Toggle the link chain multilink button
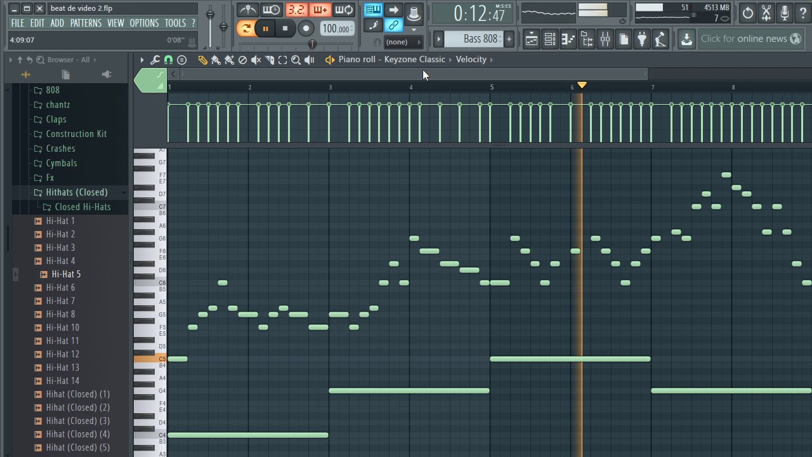The width and height of the screenshot is (812, 457). 394,25
